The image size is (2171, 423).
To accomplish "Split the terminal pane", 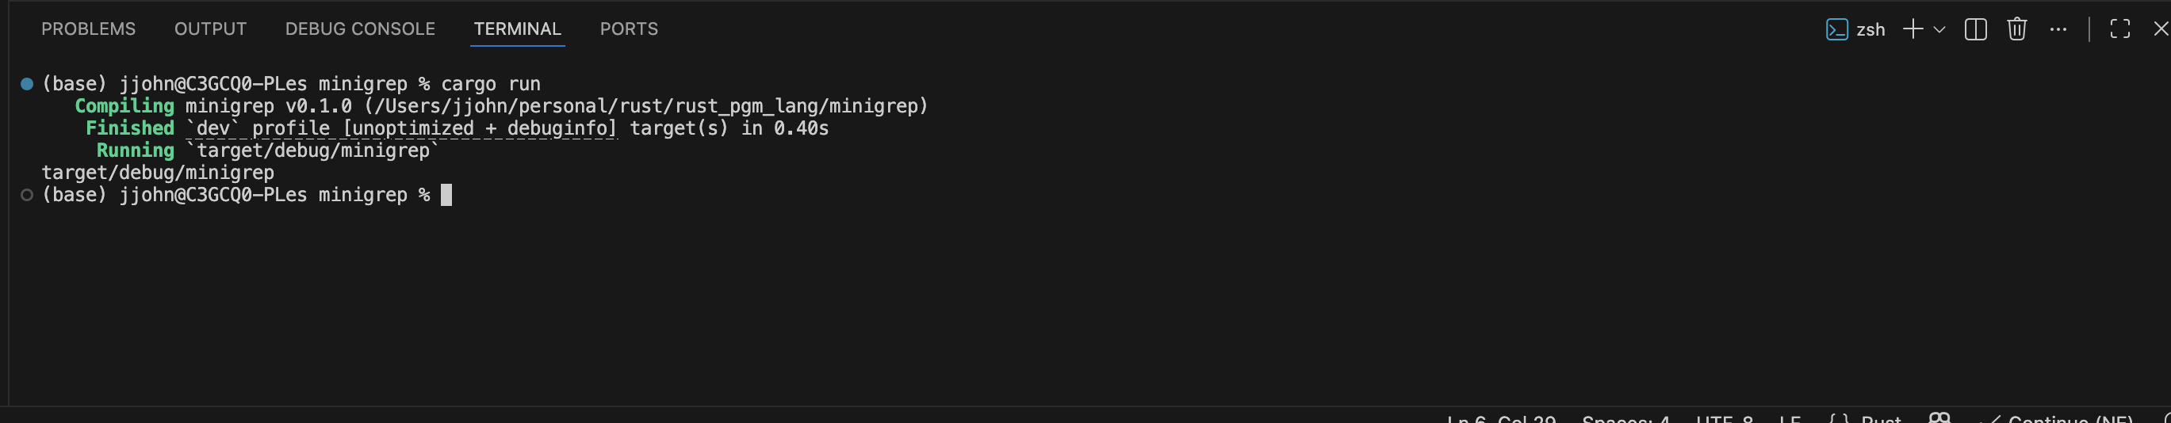I will click(x=1975, y=29).
